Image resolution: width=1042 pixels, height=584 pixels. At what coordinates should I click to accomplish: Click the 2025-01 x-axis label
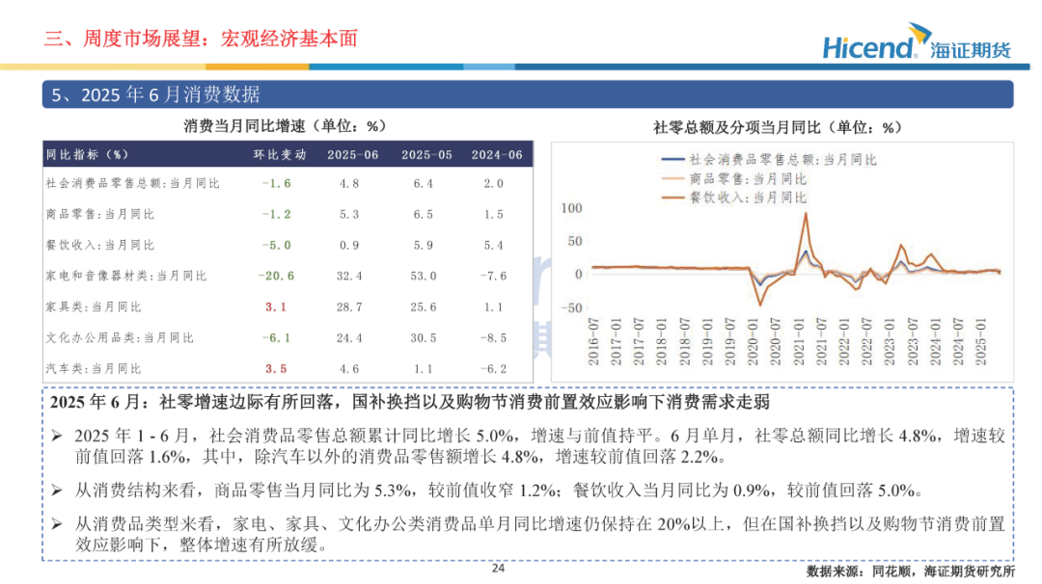click(x=981, y=342)
